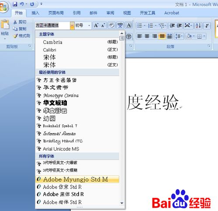Click the font list scroll up arrow

point(122,33)
